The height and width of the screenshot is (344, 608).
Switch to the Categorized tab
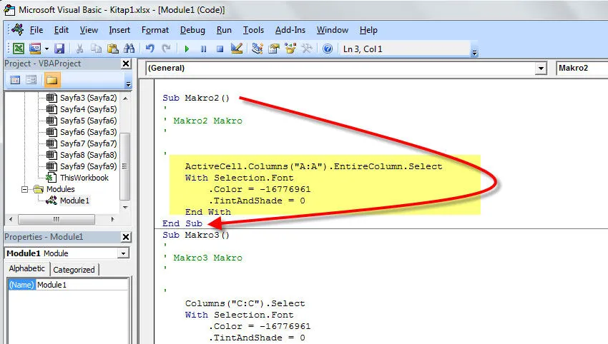click(74, 269)
